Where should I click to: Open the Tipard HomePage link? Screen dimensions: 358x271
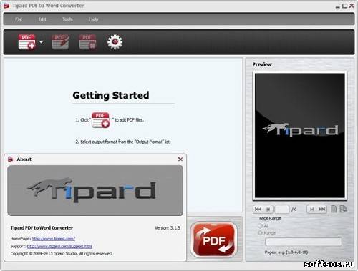(54, 238)
